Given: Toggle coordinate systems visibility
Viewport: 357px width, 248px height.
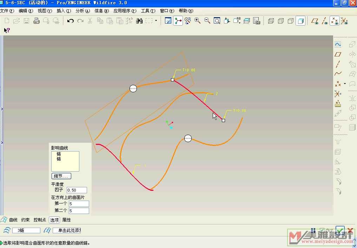Looking at the screenshot, I should pyautogui.click(x=344, y=21).
